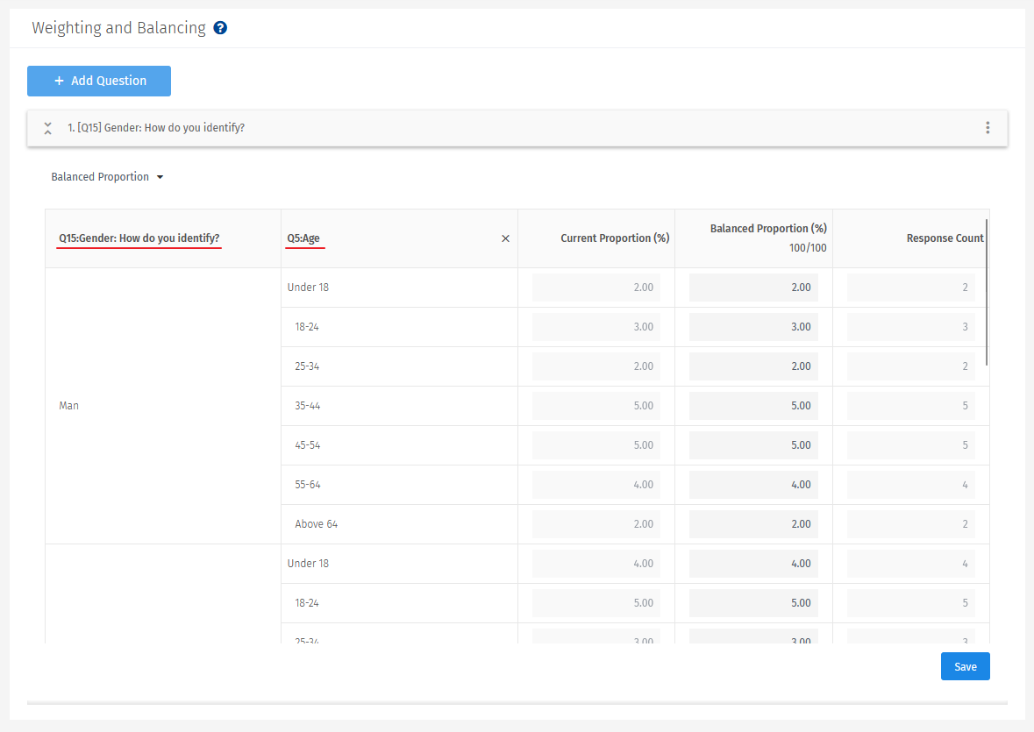
Task: Open the three-dot menu for Q15 question
Action: click(x=988, y=128)
